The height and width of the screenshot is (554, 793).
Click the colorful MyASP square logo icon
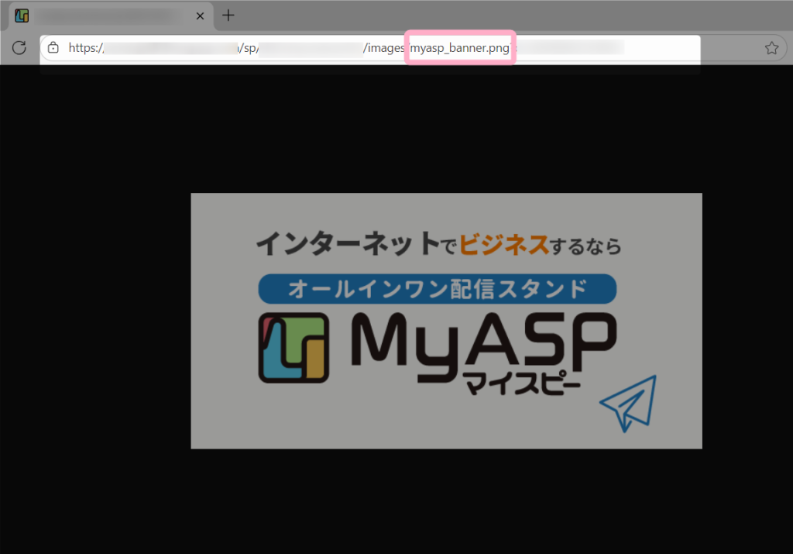click(294, 348)
